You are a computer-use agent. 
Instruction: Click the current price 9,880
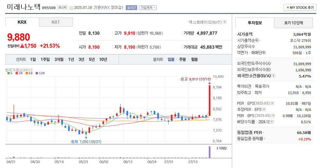18,37
